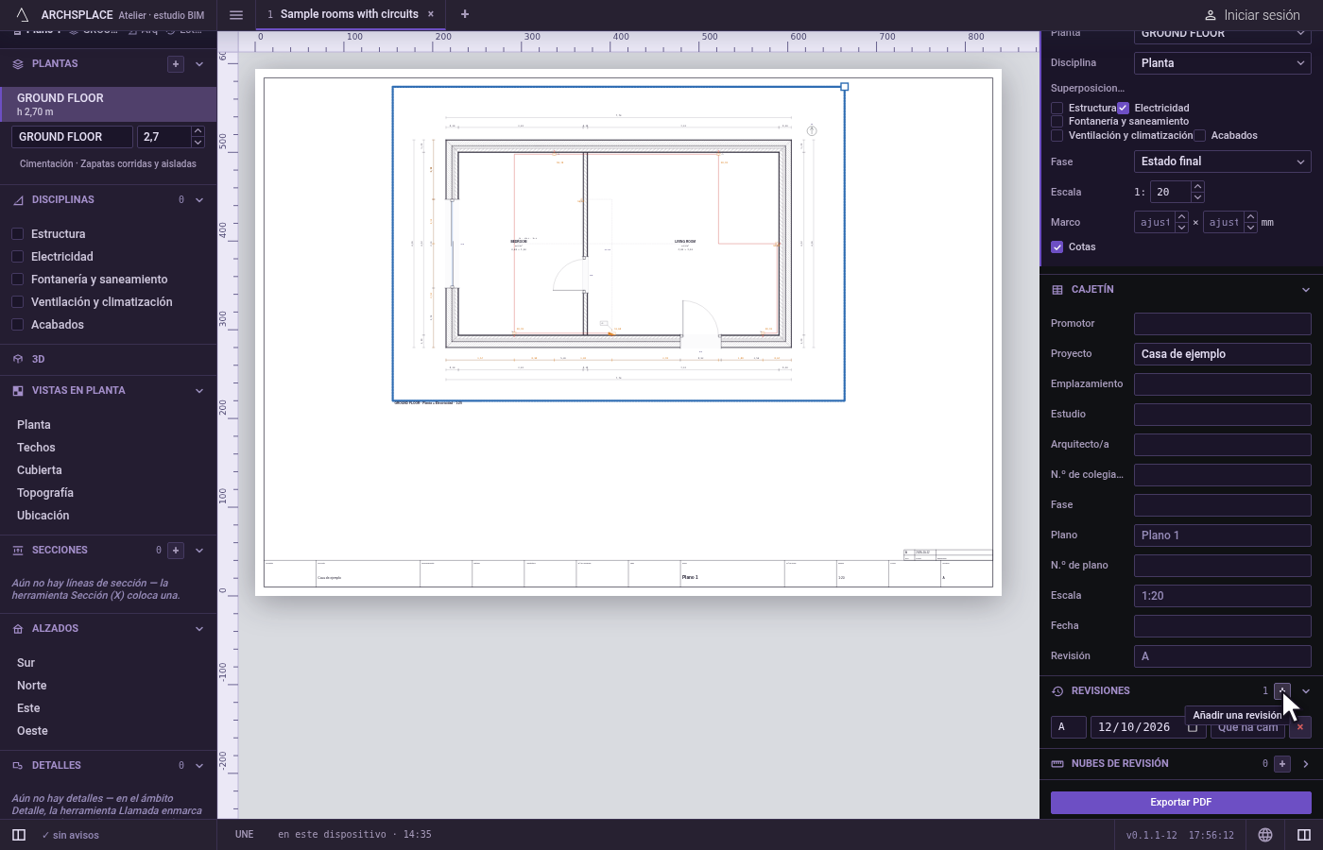This screenshot has width=1323, height=850.
Task: Enable the Electricidad discipline checkbox in left panel
Action: tap(17, 257)
